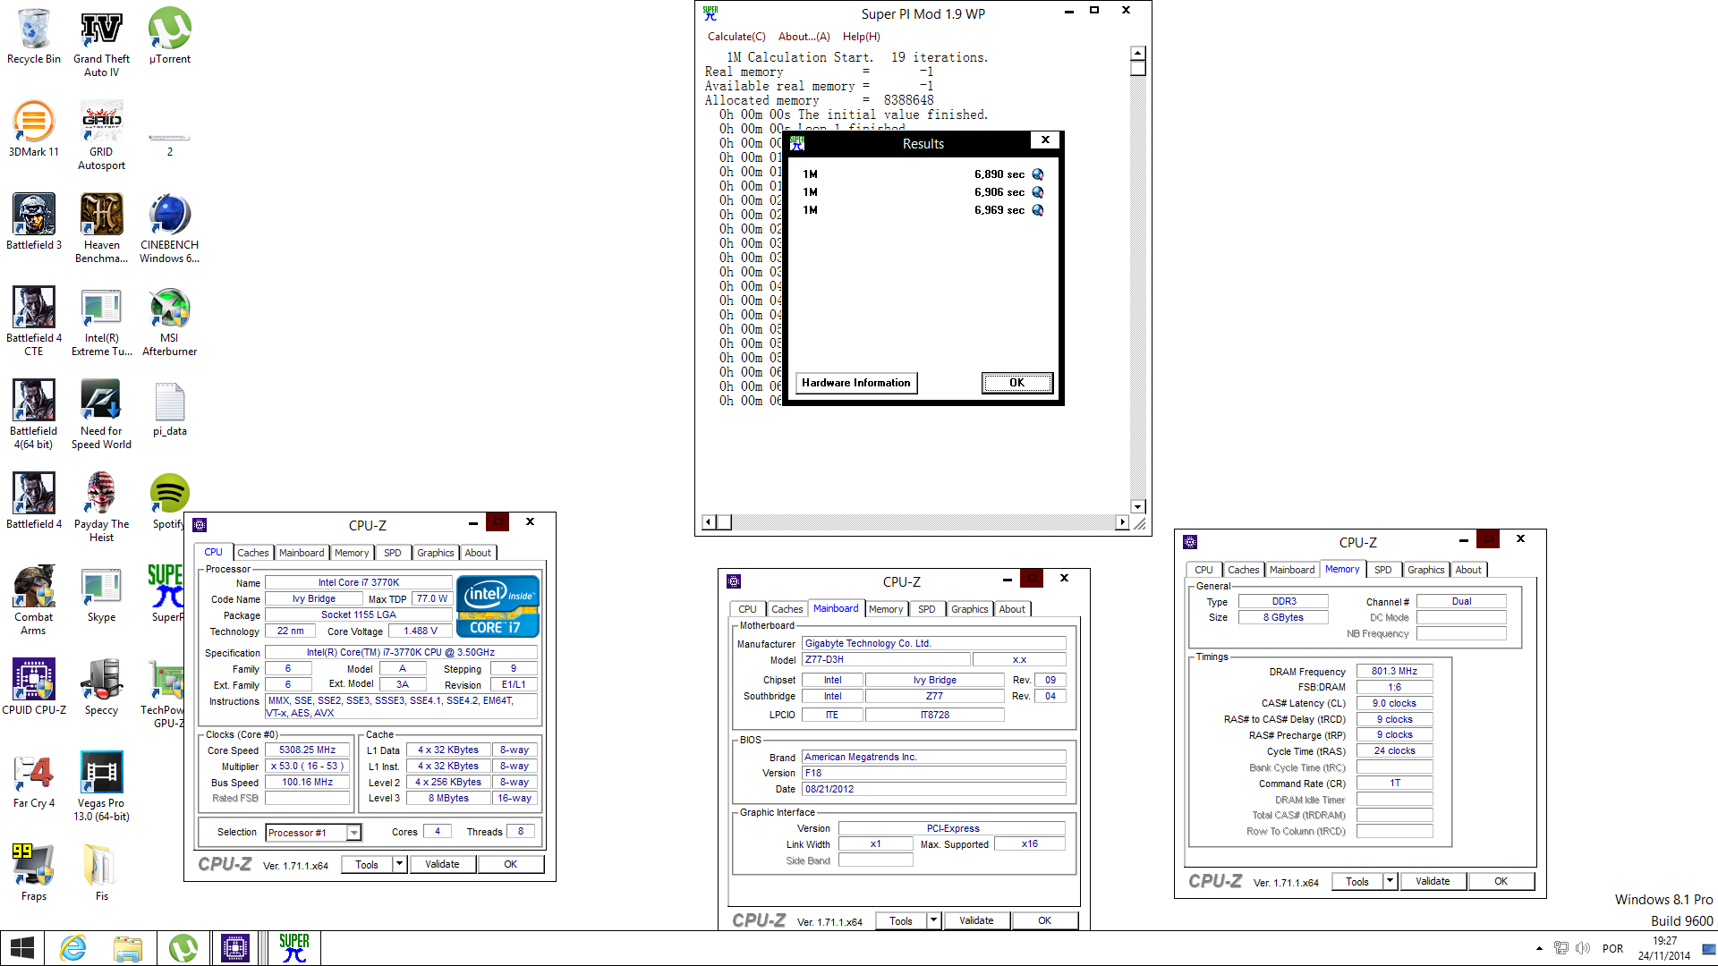Image resolution: width=1718 pixels, height=966 pixels.
Task: Open File Explorer from taskbar
Action: pos(128,948)
